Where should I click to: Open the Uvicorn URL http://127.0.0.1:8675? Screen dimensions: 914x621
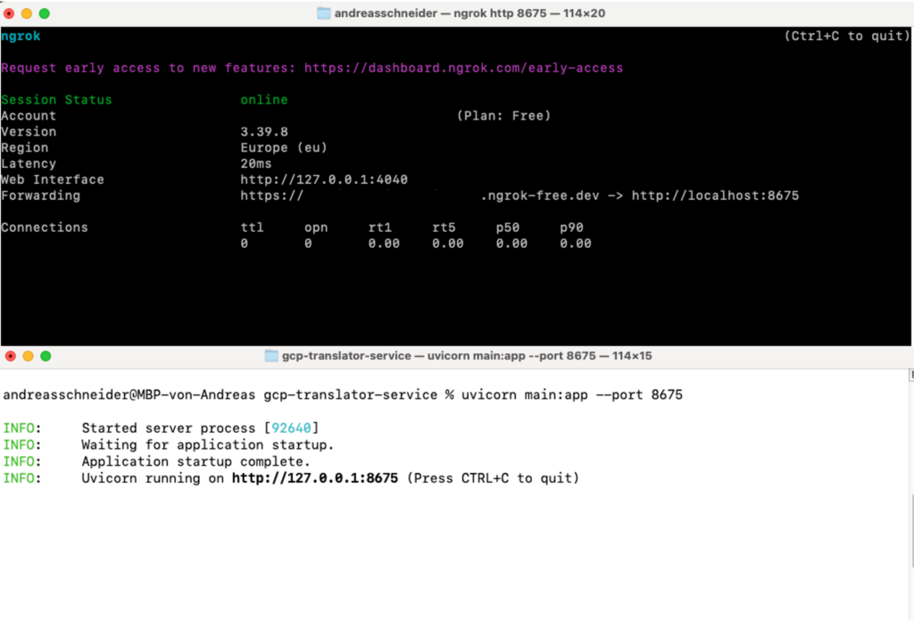point(315,478)
